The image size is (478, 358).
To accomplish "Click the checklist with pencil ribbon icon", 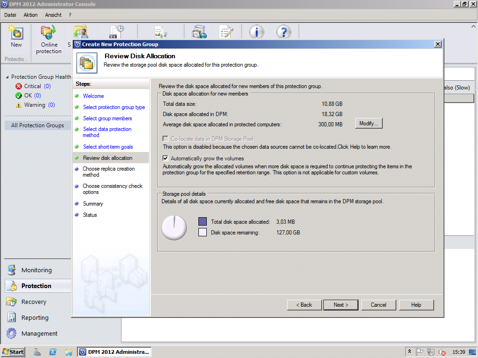I will click(x=226, y=32).
